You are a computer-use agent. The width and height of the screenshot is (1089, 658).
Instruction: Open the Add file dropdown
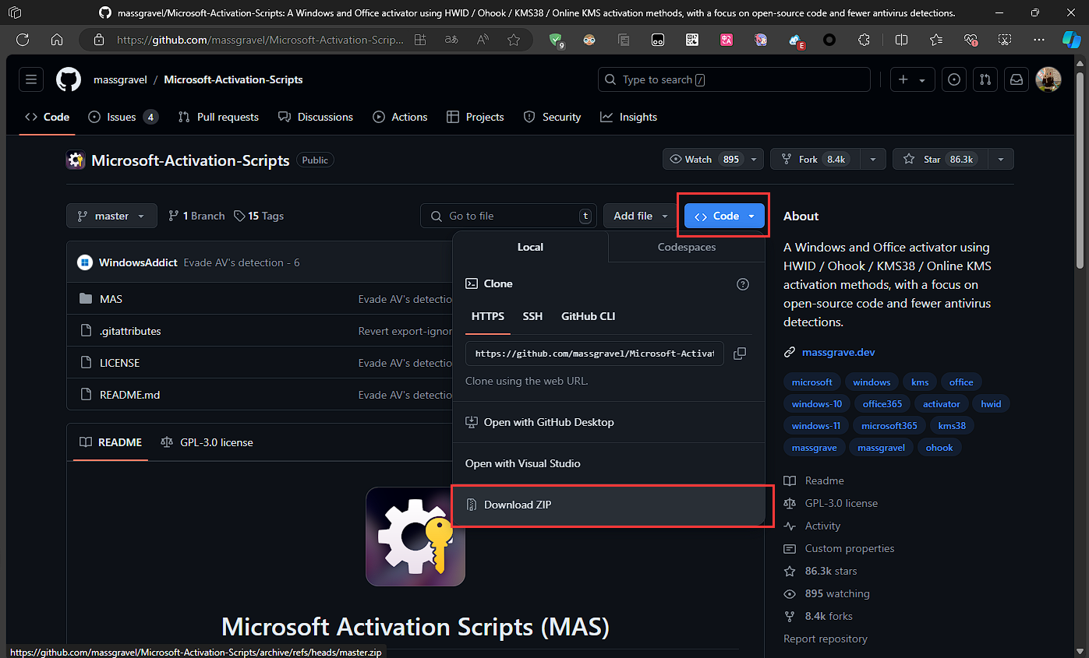click(641, 216)
